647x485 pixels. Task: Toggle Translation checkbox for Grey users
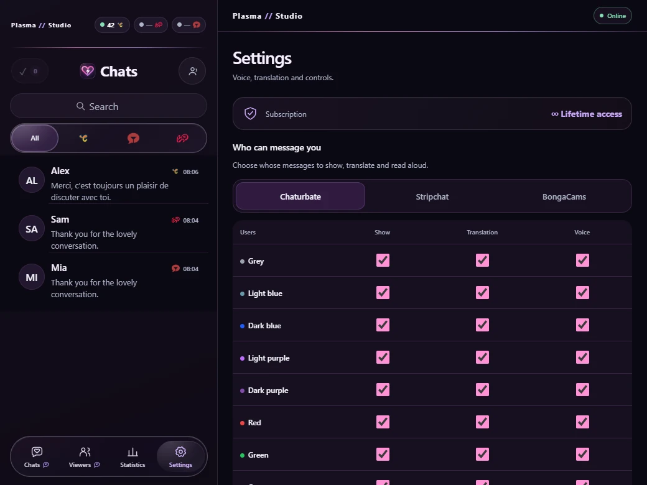tap(482, 261)
